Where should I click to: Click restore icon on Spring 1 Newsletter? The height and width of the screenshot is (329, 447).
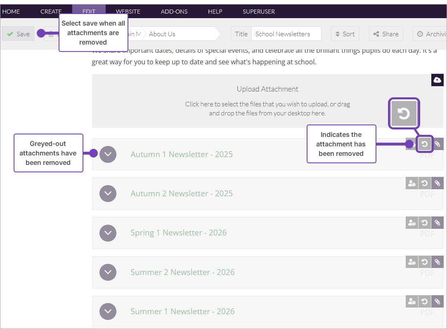[424, 223]
